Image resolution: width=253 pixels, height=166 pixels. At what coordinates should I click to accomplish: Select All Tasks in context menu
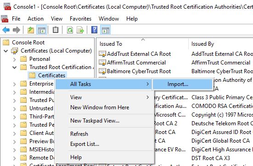104,84
